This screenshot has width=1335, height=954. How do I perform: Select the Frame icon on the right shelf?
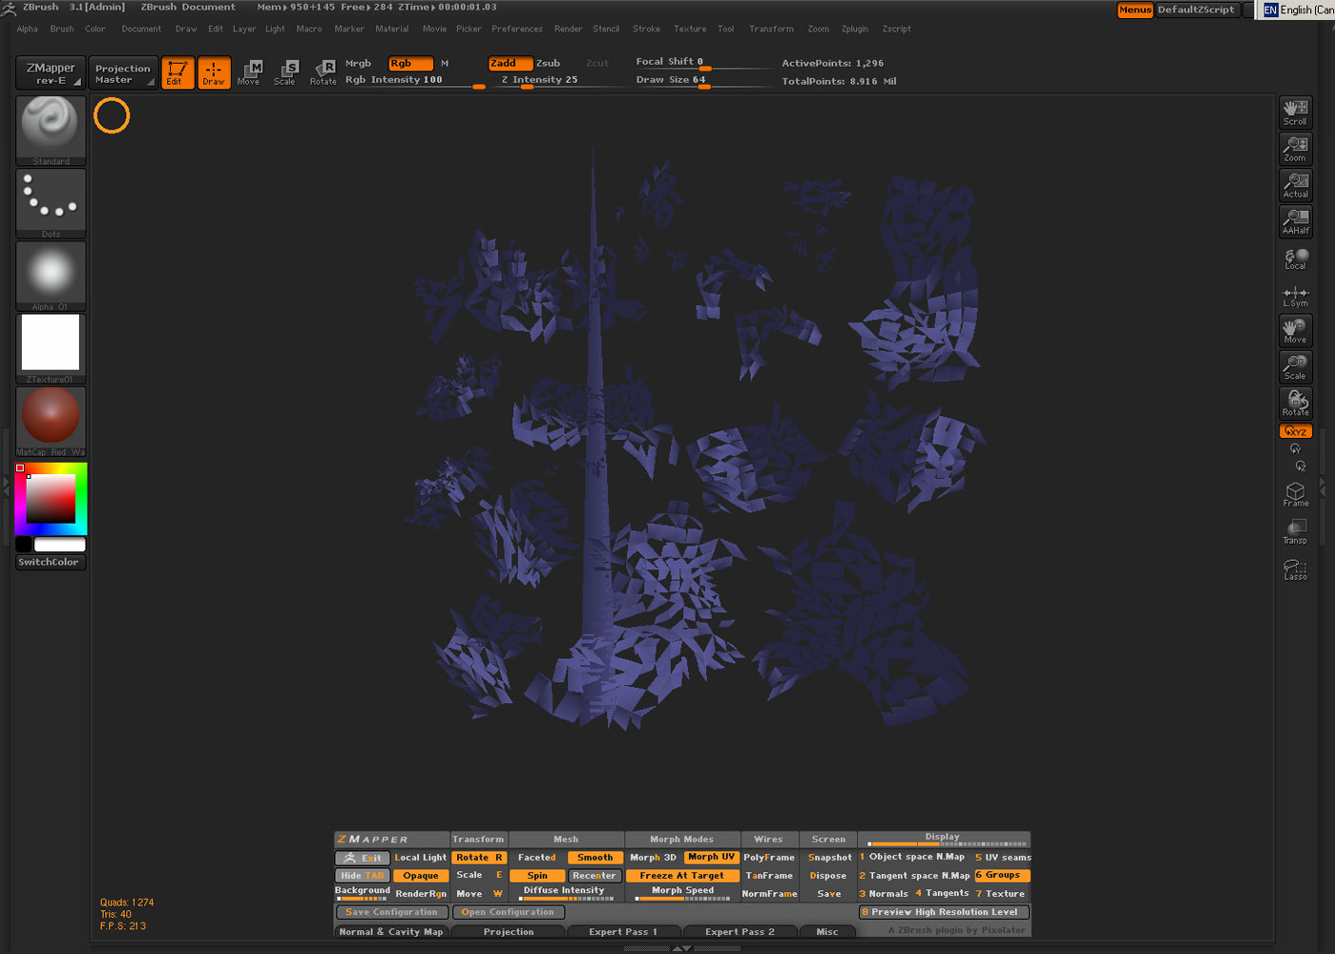click(x=1295, y=493)
